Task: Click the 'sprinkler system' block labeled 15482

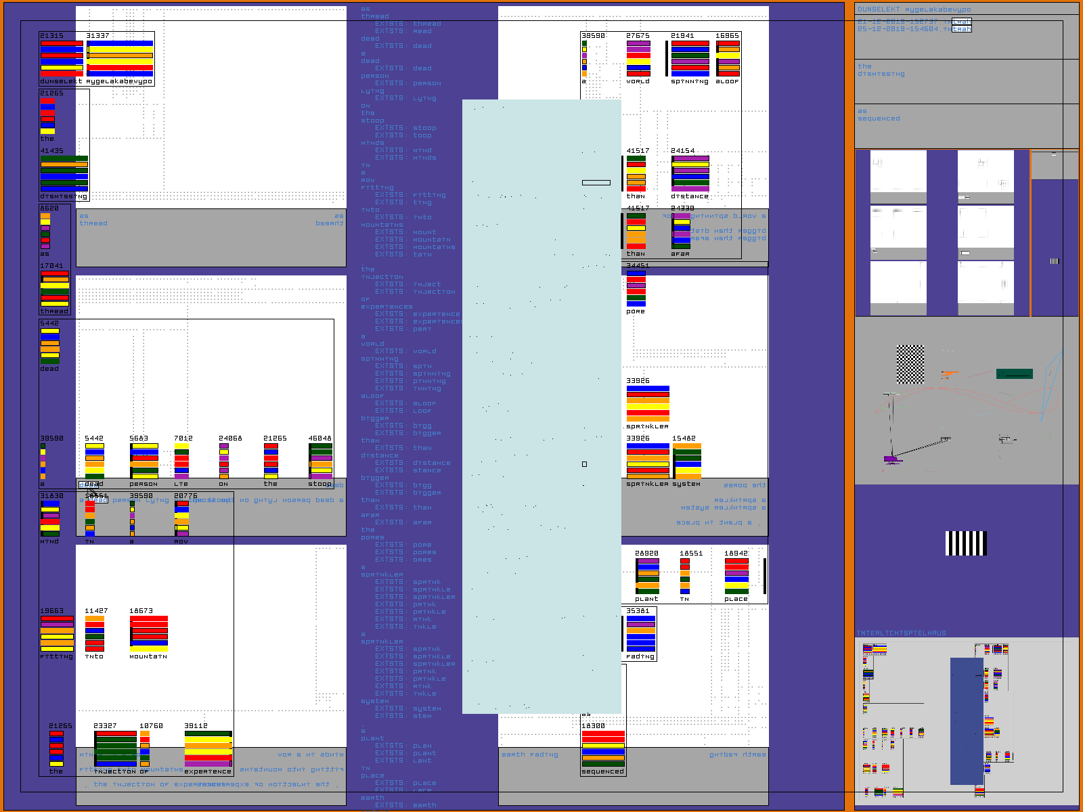Action: pos(687,461)
